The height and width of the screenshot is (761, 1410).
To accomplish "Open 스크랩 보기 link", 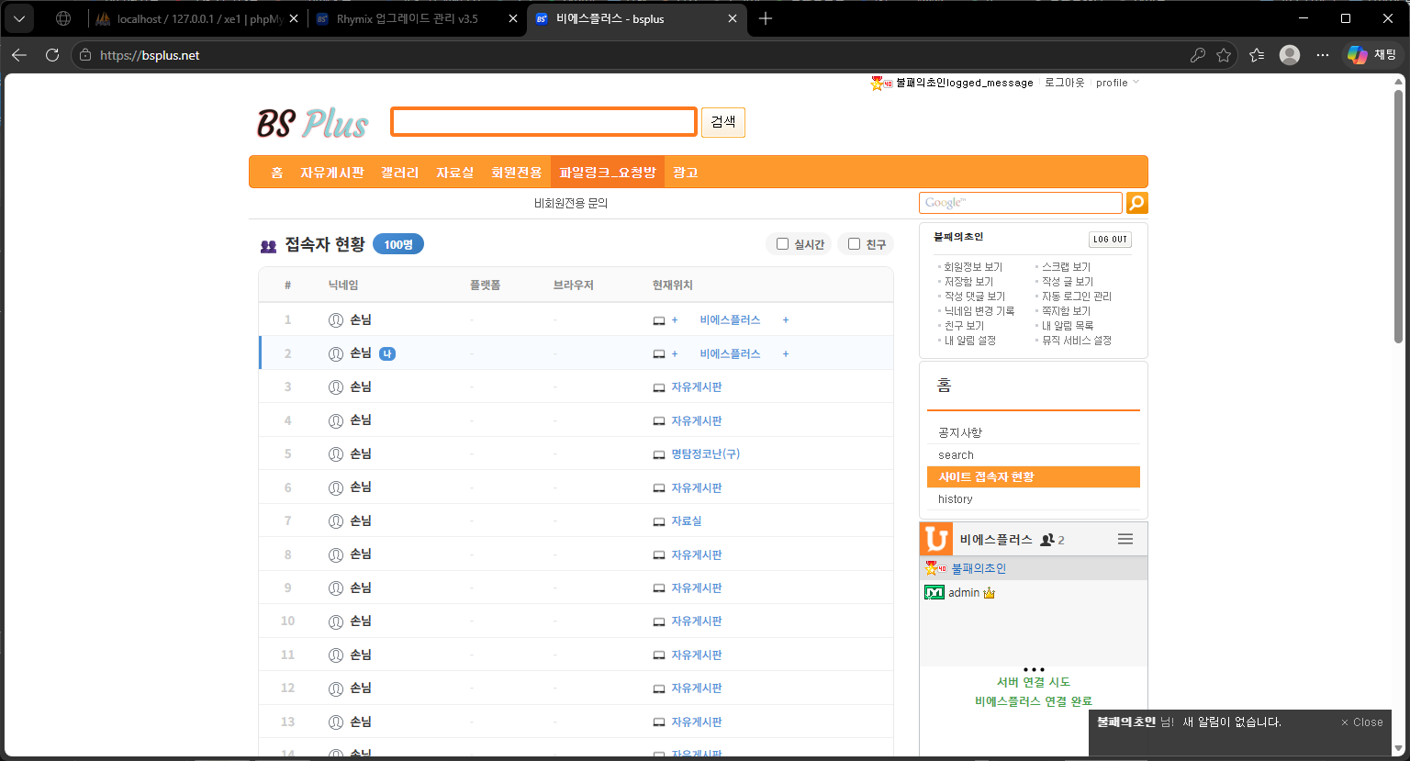I will [1066, 267].
